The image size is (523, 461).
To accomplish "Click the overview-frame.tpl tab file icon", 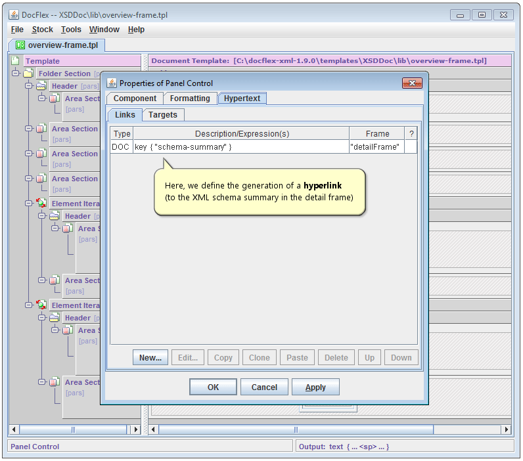I will coord(20,45).
